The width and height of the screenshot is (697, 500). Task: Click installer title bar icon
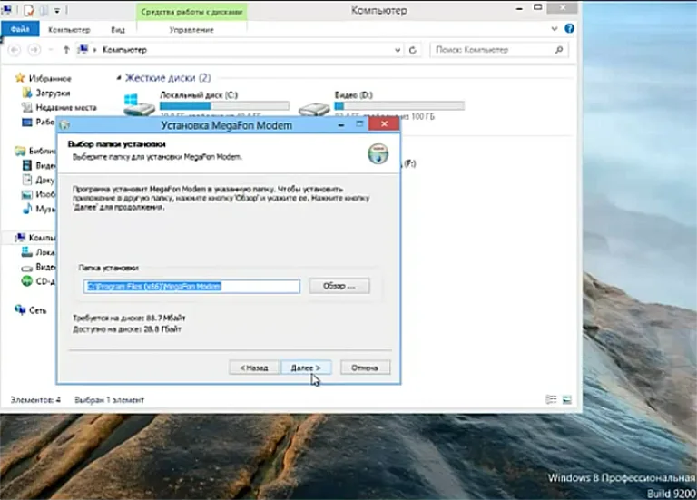(65, 125)
